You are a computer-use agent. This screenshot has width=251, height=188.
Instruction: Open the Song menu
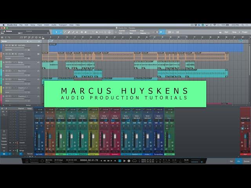[x=33, y=25]
